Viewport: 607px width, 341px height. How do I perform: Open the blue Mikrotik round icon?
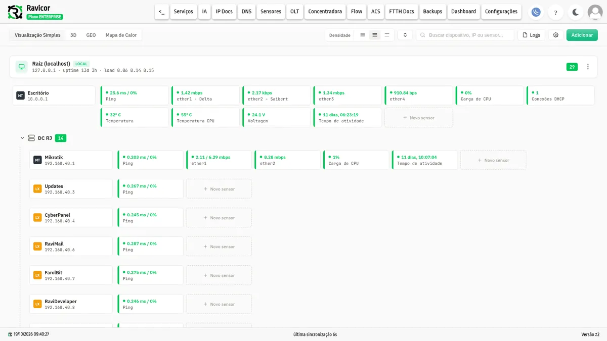[535, 13]
